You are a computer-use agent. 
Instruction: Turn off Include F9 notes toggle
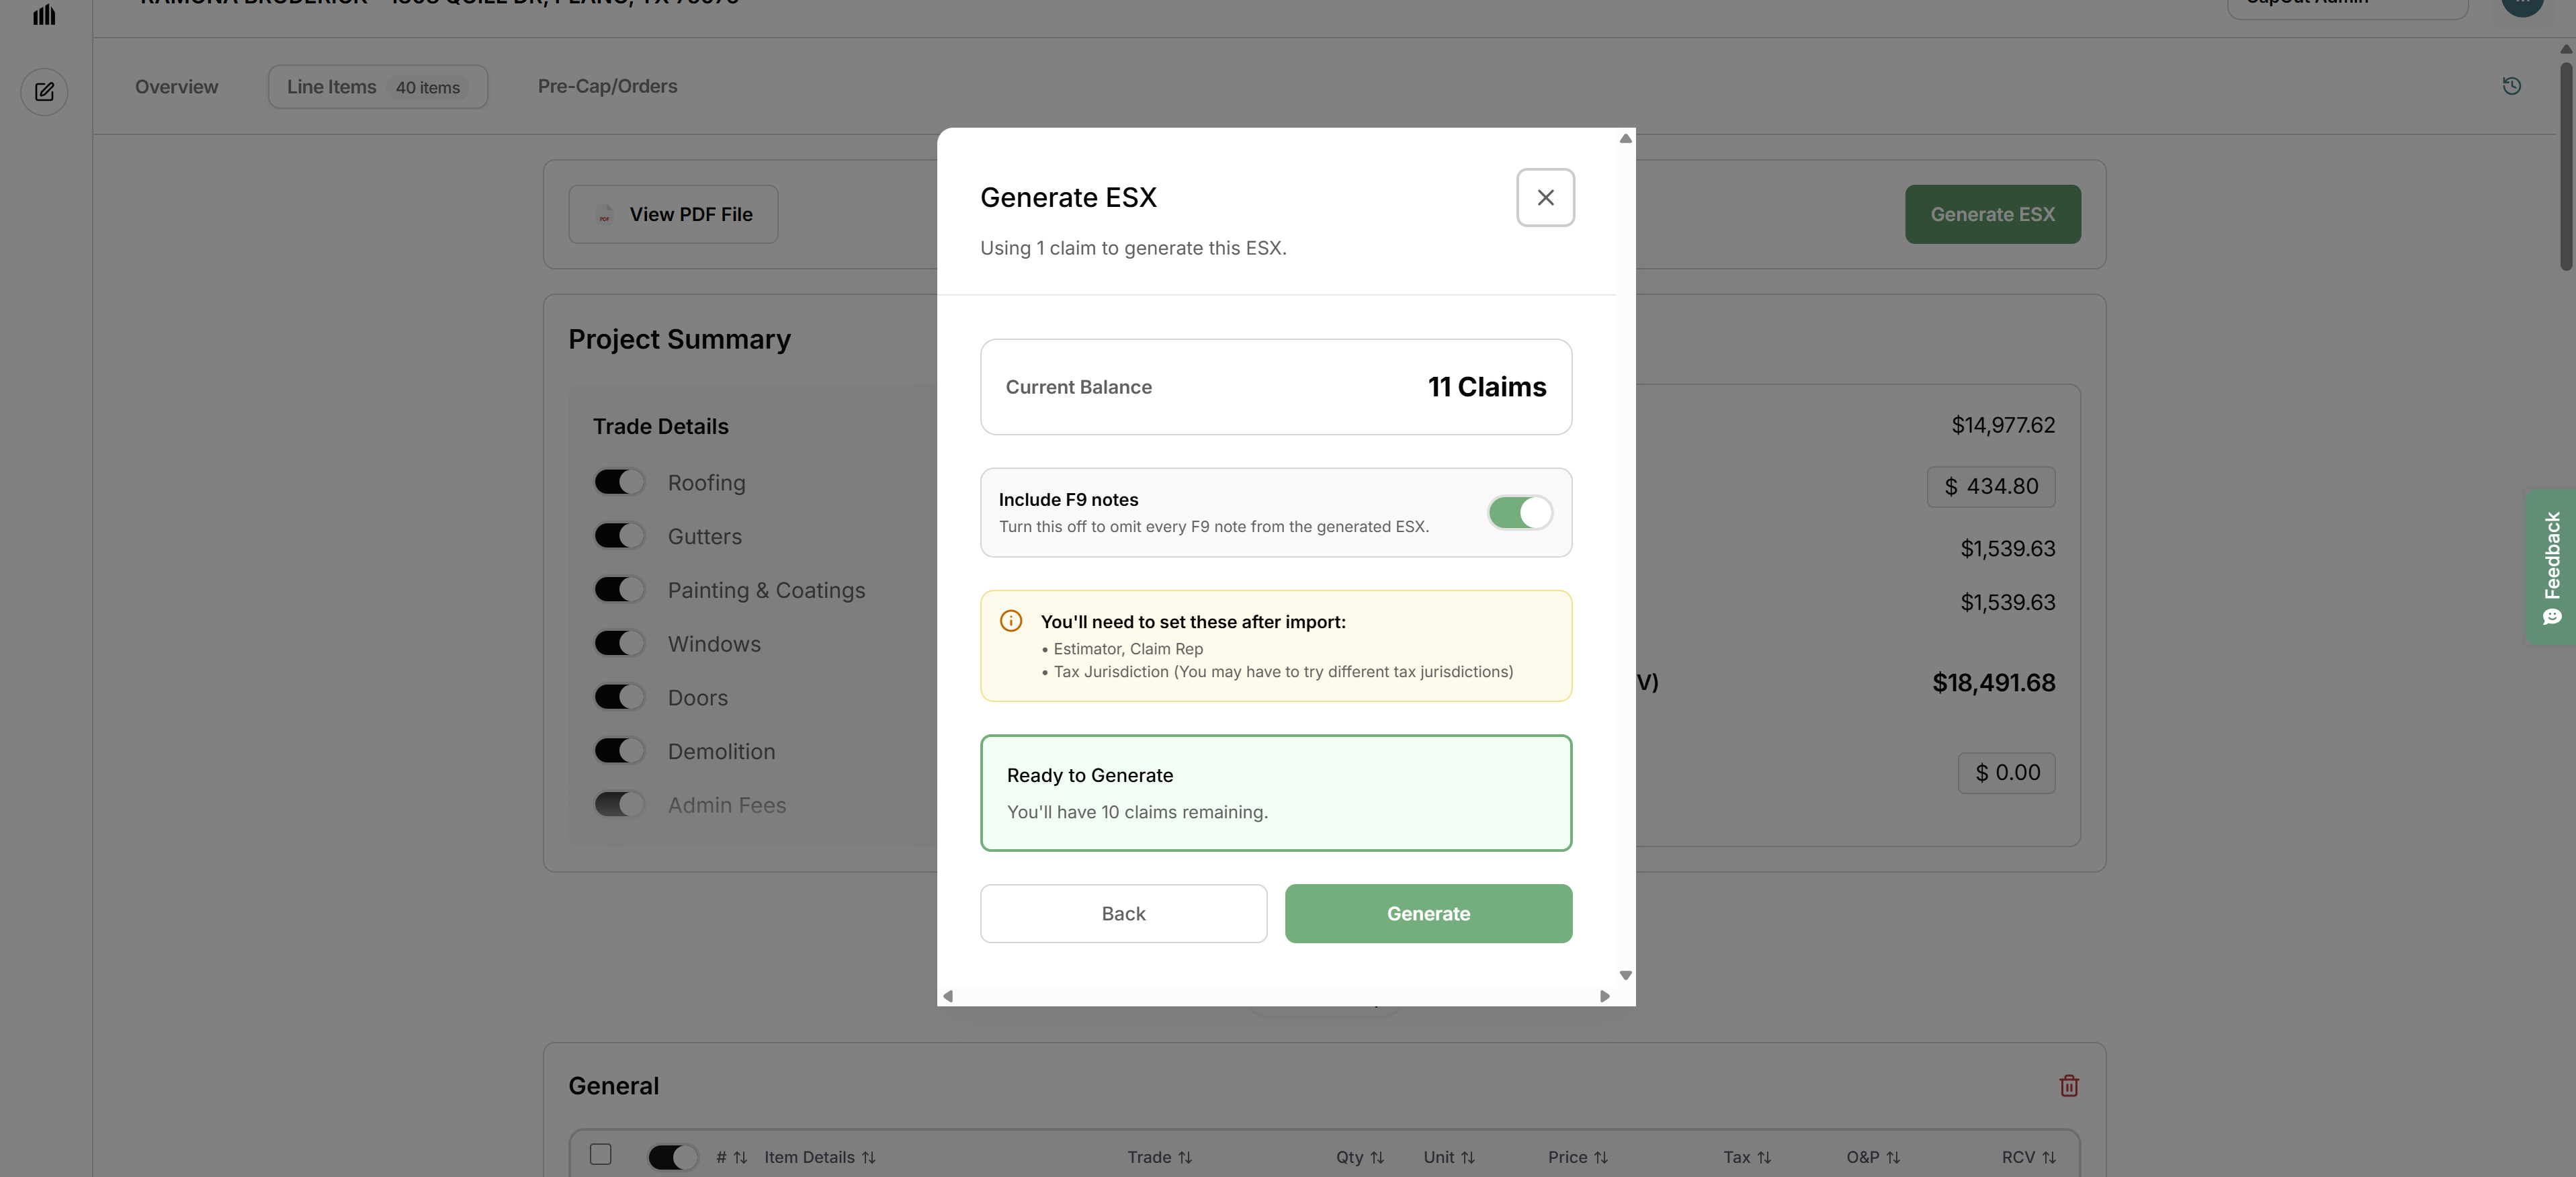click(1520, 513)
